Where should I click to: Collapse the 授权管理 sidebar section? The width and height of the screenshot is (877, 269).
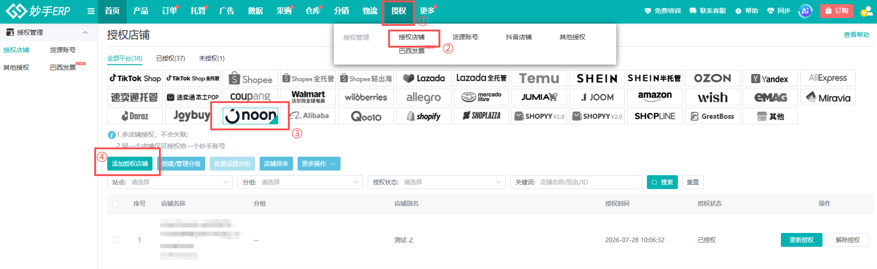tap(85, 32)
